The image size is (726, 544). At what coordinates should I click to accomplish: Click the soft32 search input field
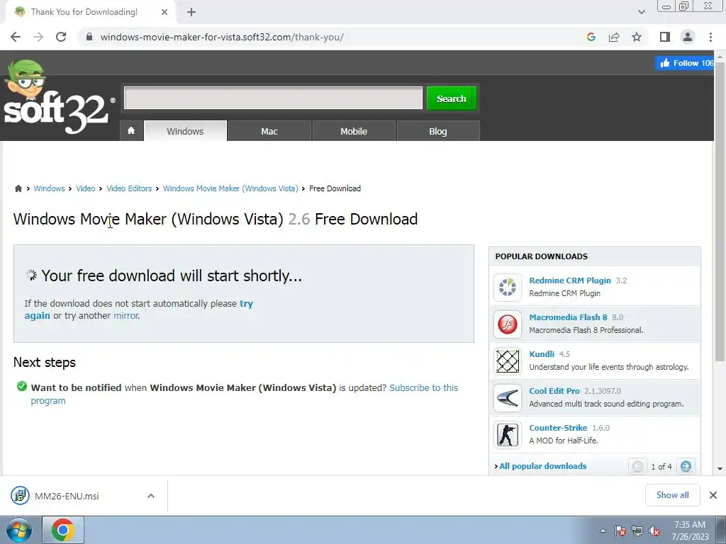click(x=273, y=98)
